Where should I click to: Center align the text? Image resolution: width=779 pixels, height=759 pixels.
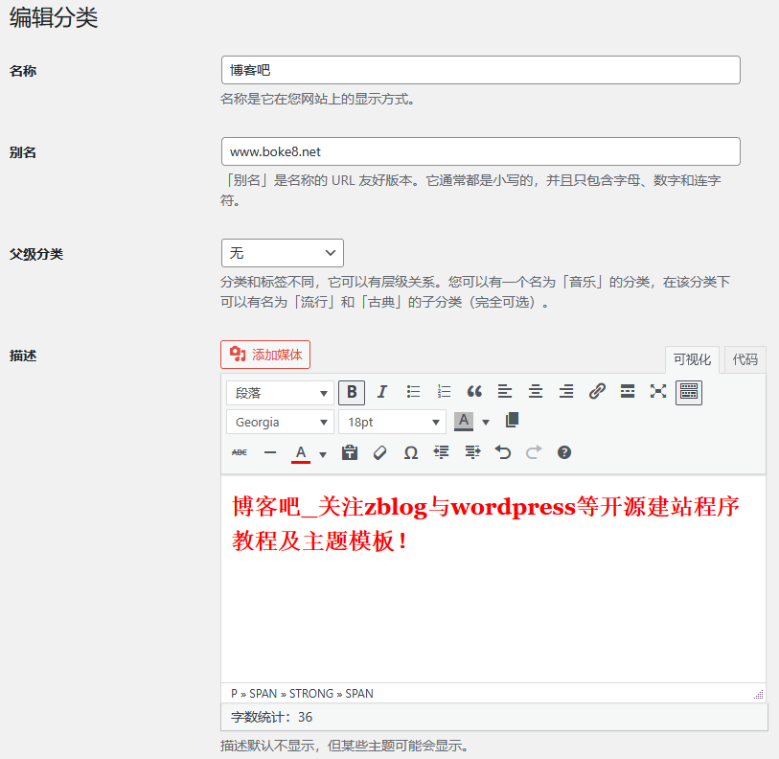(536, 392)
